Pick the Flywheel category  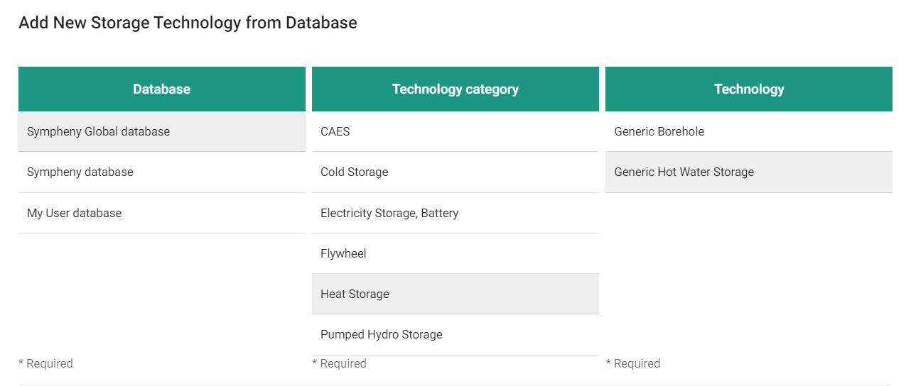[x=343, y=253]
